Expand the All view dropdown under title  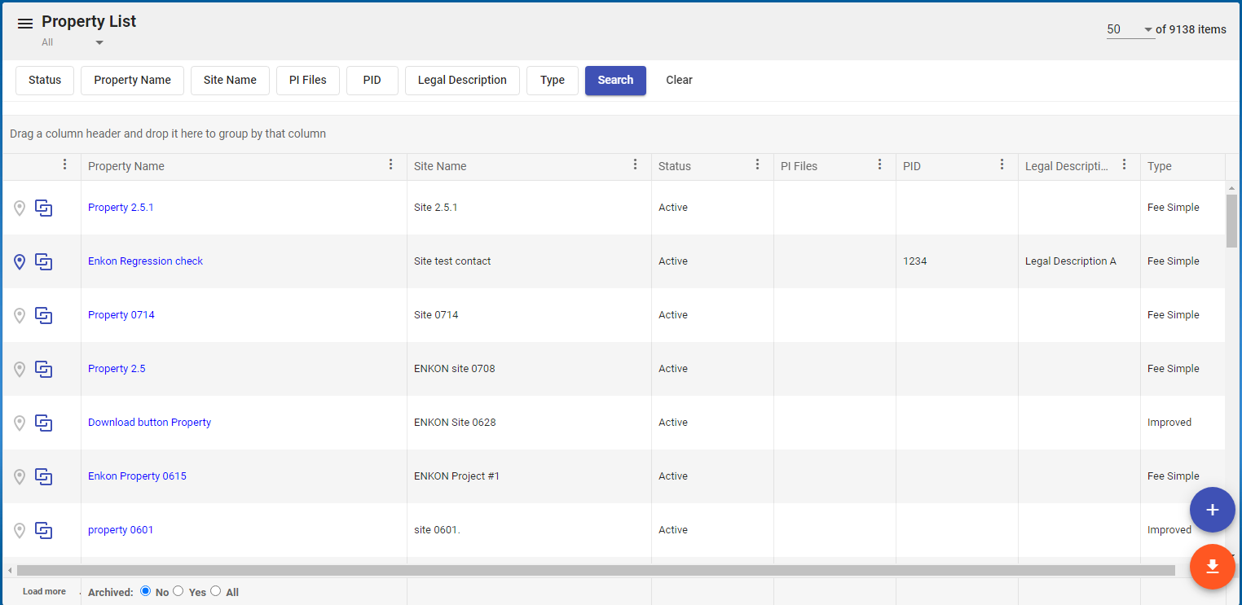click(x=99, y=42)
